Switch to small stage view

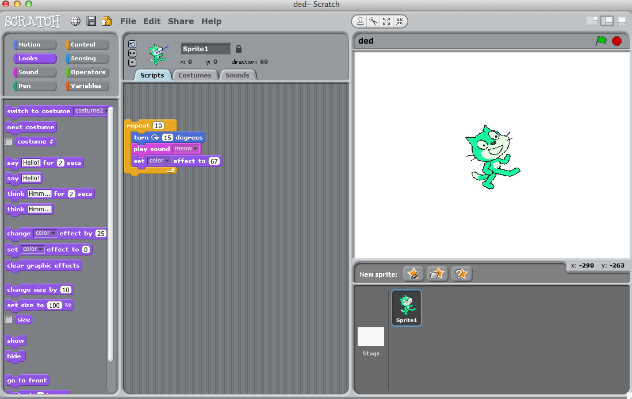click(x=592, y=21)
